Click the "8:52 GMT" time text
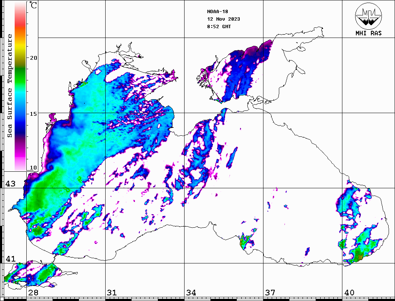 pos(219,26)
